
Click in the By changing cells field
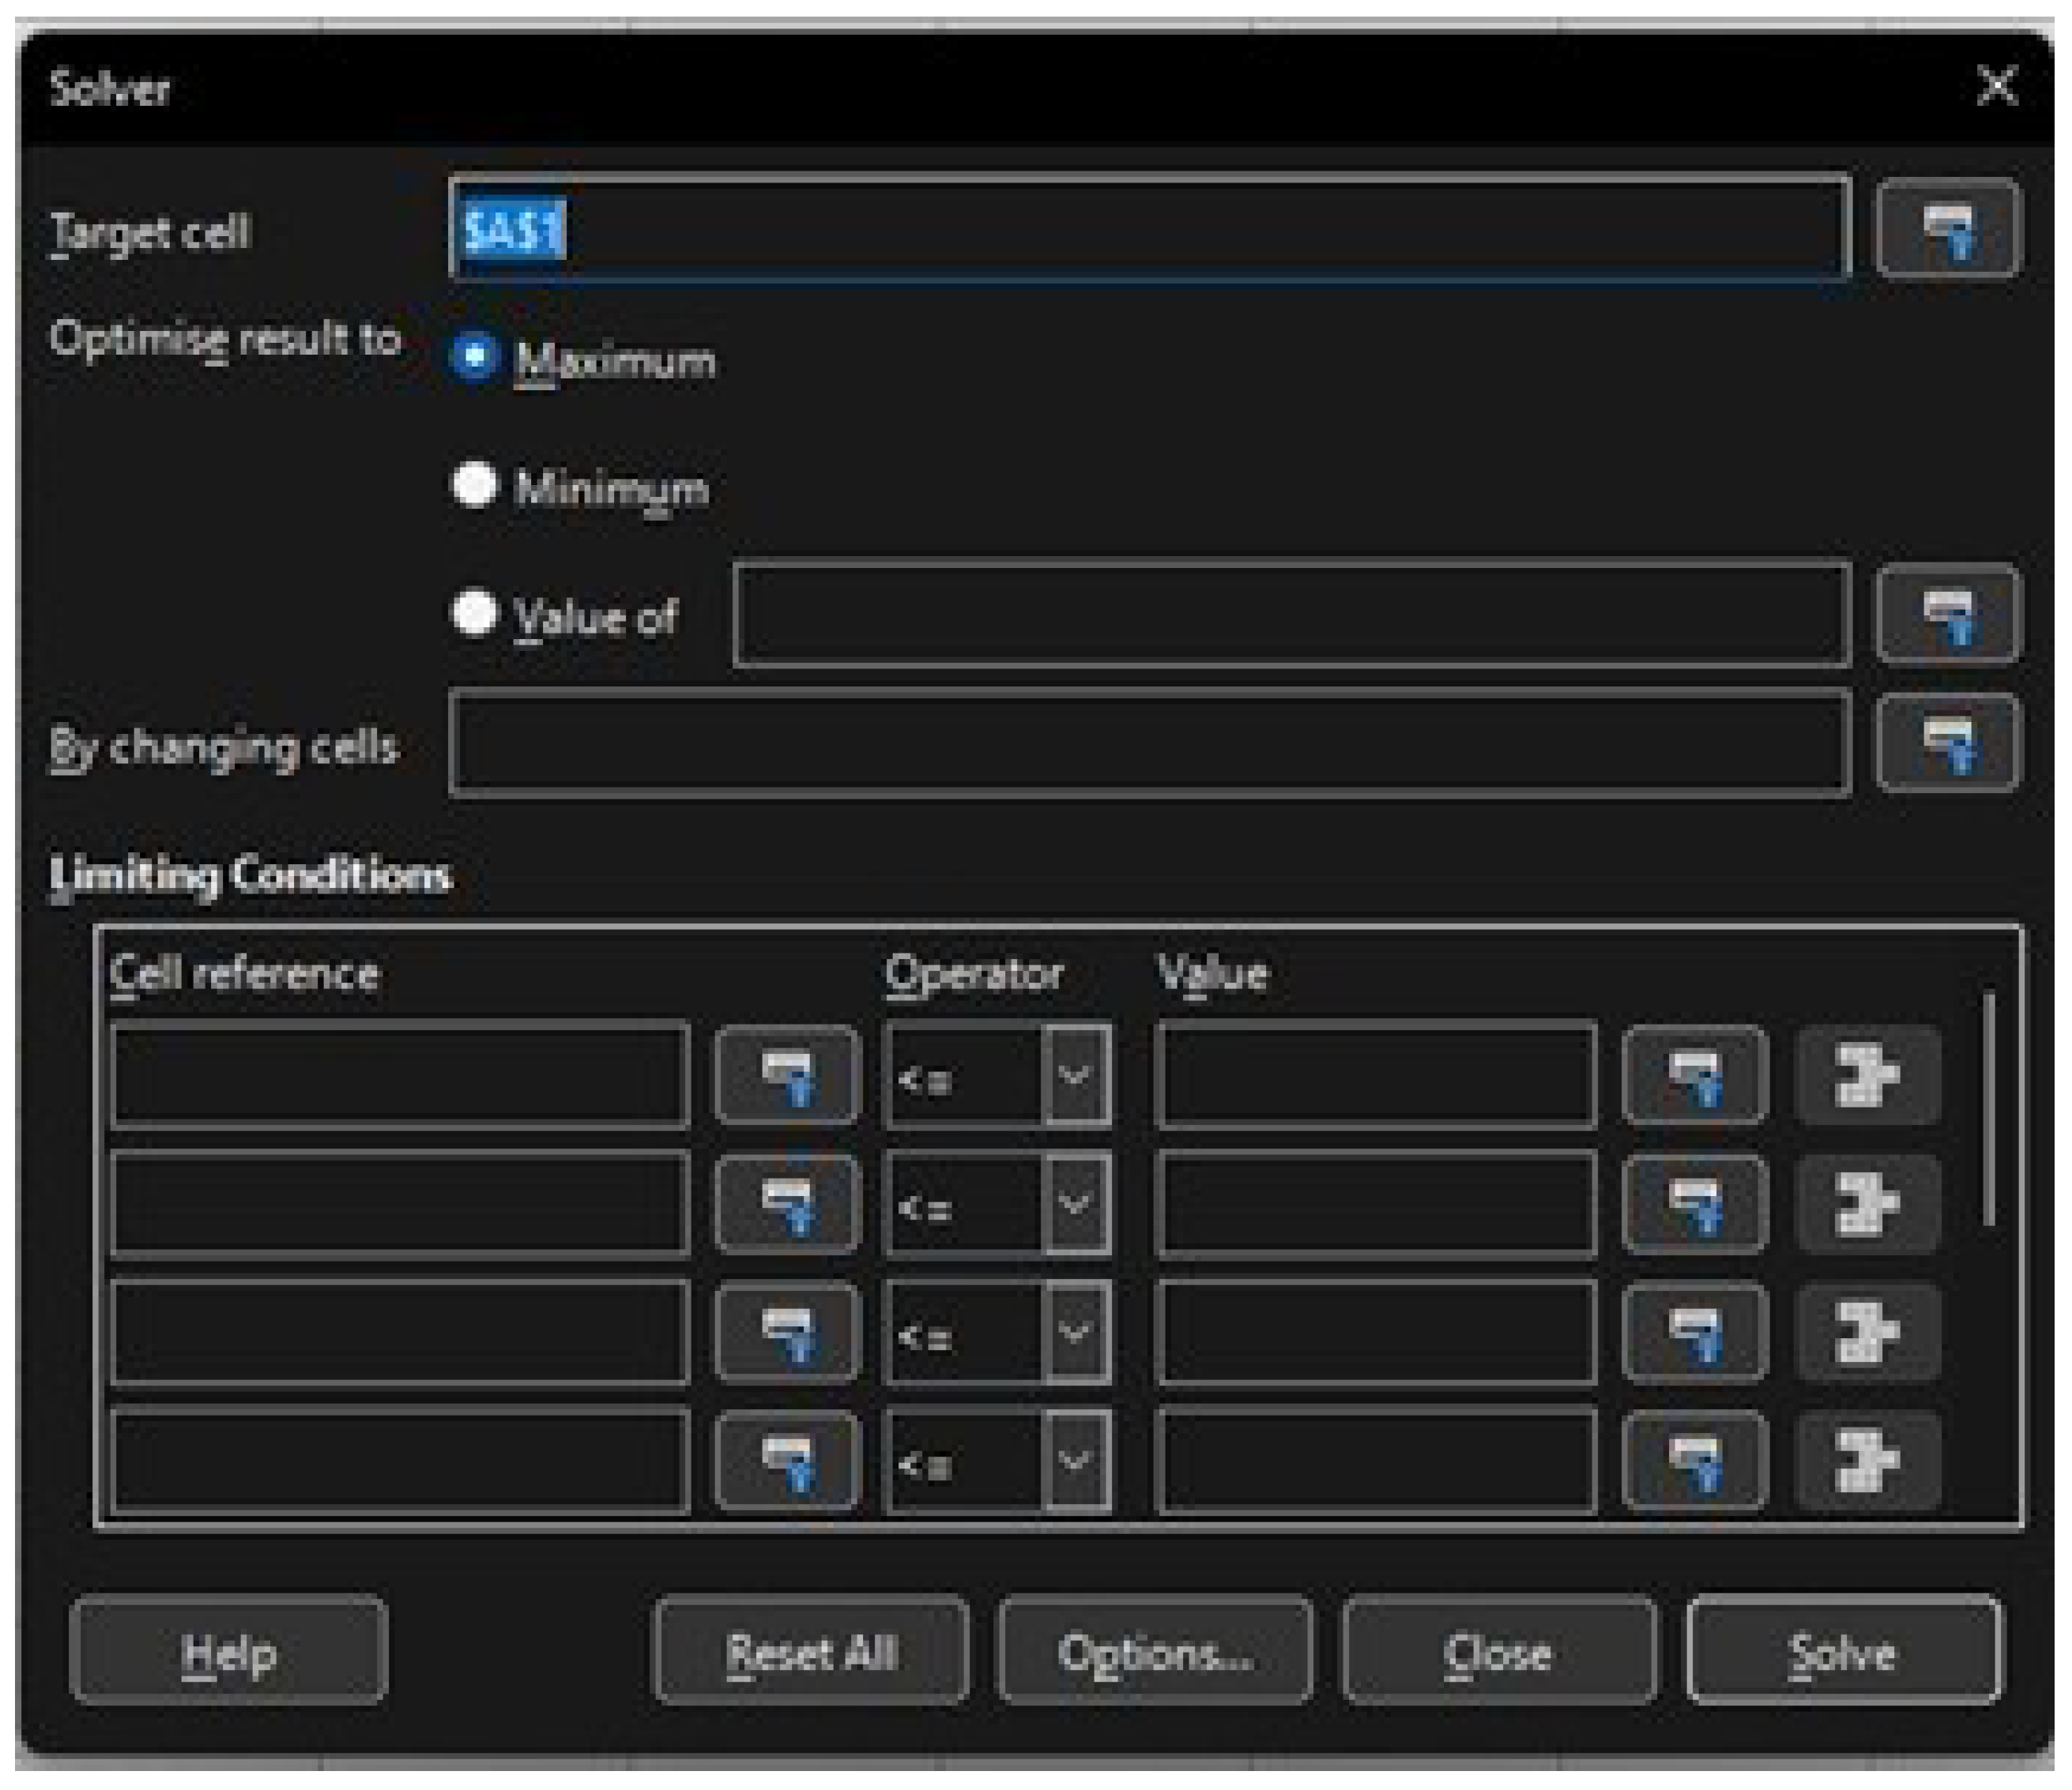(1148, 743)
